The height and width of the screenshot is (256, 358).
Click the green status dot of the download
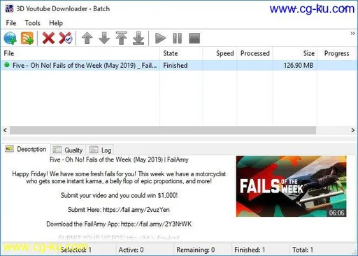tap(7, 65)
